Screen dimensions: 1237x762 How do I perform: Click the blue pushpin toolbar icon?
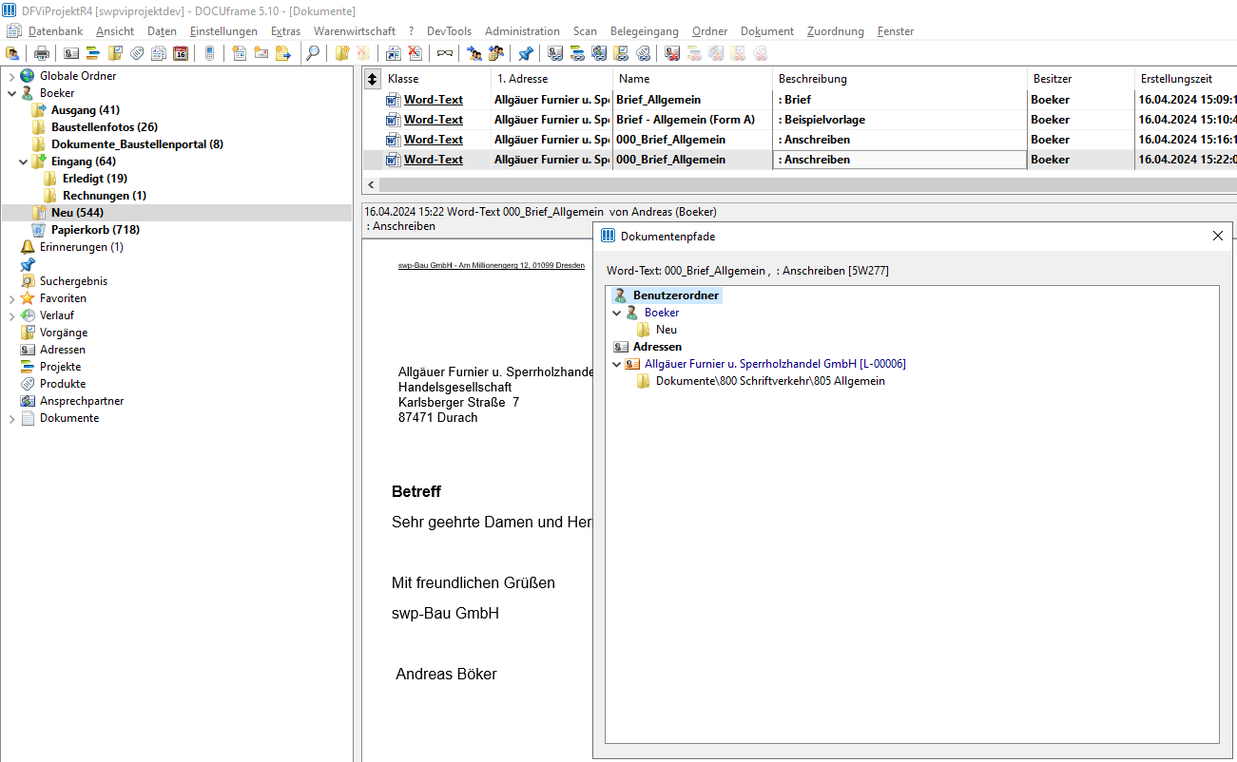click(x=525, y=53)
